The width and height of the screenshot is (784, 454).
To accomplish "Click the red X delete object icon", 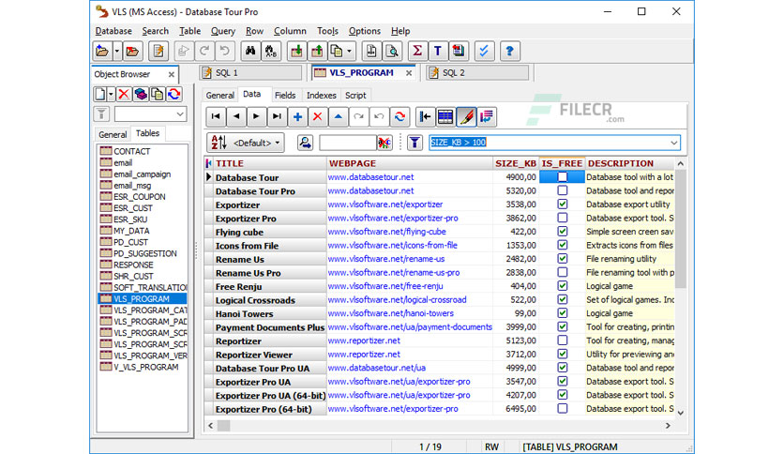I will (x=124, y=94).
